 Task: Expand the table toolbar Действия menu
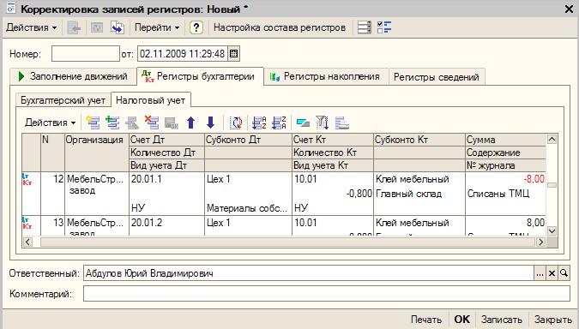coord(50,123)
